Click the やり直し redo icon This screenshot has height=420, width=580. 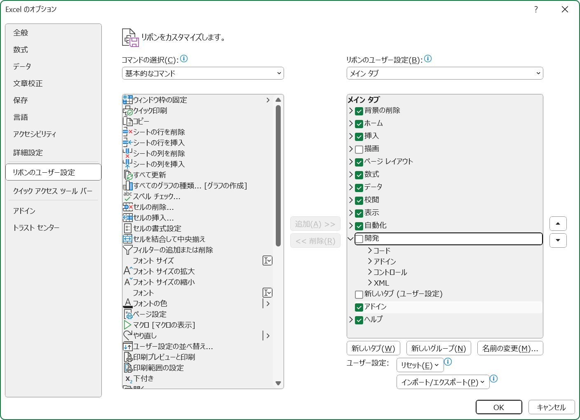(x=128, y=336)
